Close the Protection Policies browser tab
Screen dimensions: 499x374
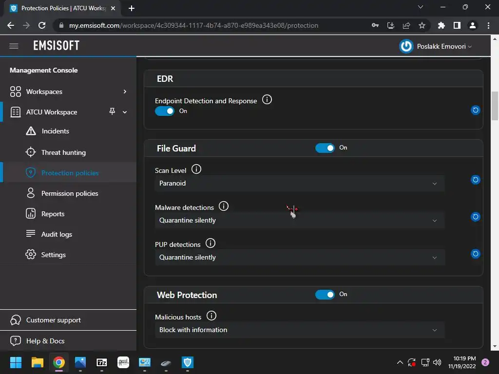click(113, 8)
